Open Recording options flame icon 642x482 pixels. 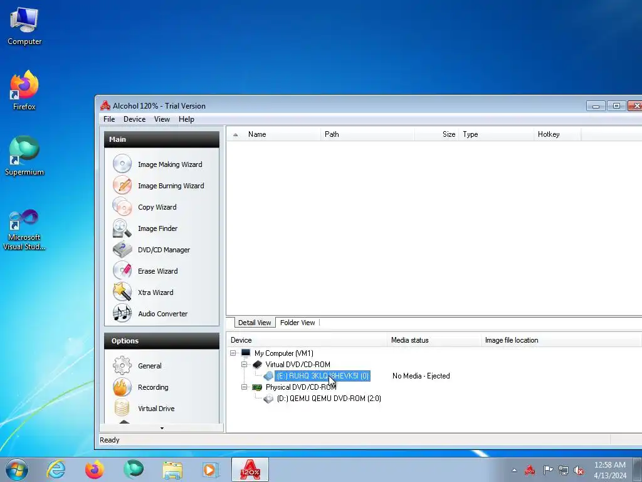(122, 387)
